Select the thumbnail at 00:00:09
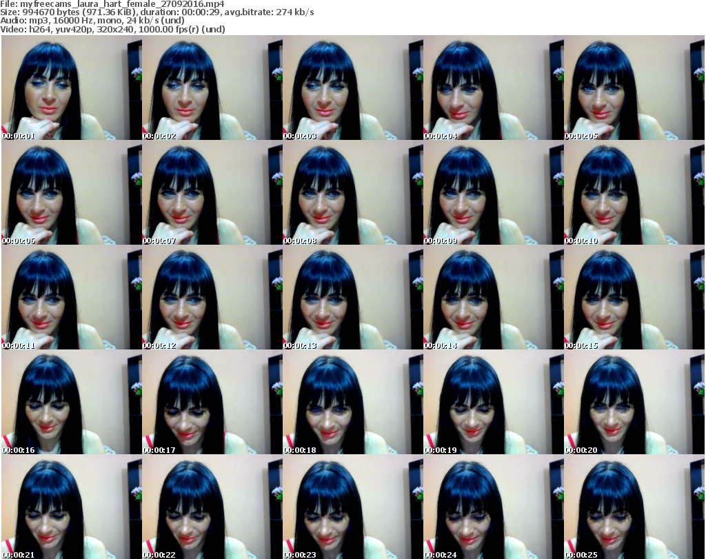 click(493, 194)
